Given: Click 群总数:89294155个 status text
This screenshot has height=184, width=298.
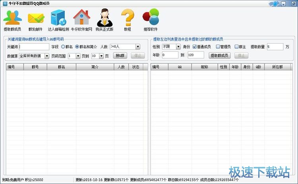Looking at the screenshot, I should 184,180.
